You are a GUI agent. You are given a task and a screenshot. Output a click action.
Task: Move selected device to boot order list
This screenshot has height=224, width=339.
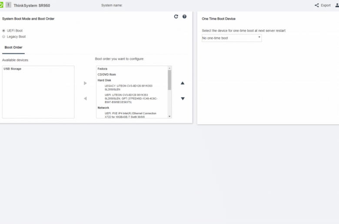point(85,83)
